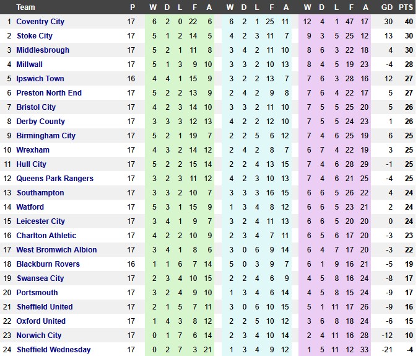Click West Bromwich Albion team link
The width and height of the screenshot is (418, 356).
pos(57,250)
